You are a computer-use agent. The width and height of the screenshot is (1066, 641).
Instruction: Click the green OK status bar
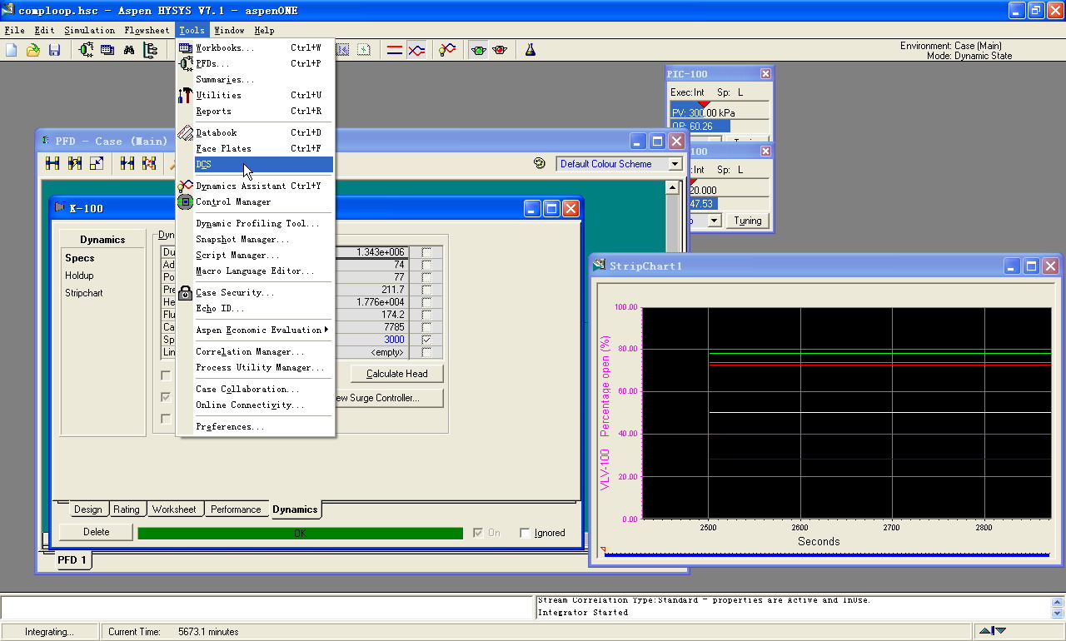tap(300, 533)
